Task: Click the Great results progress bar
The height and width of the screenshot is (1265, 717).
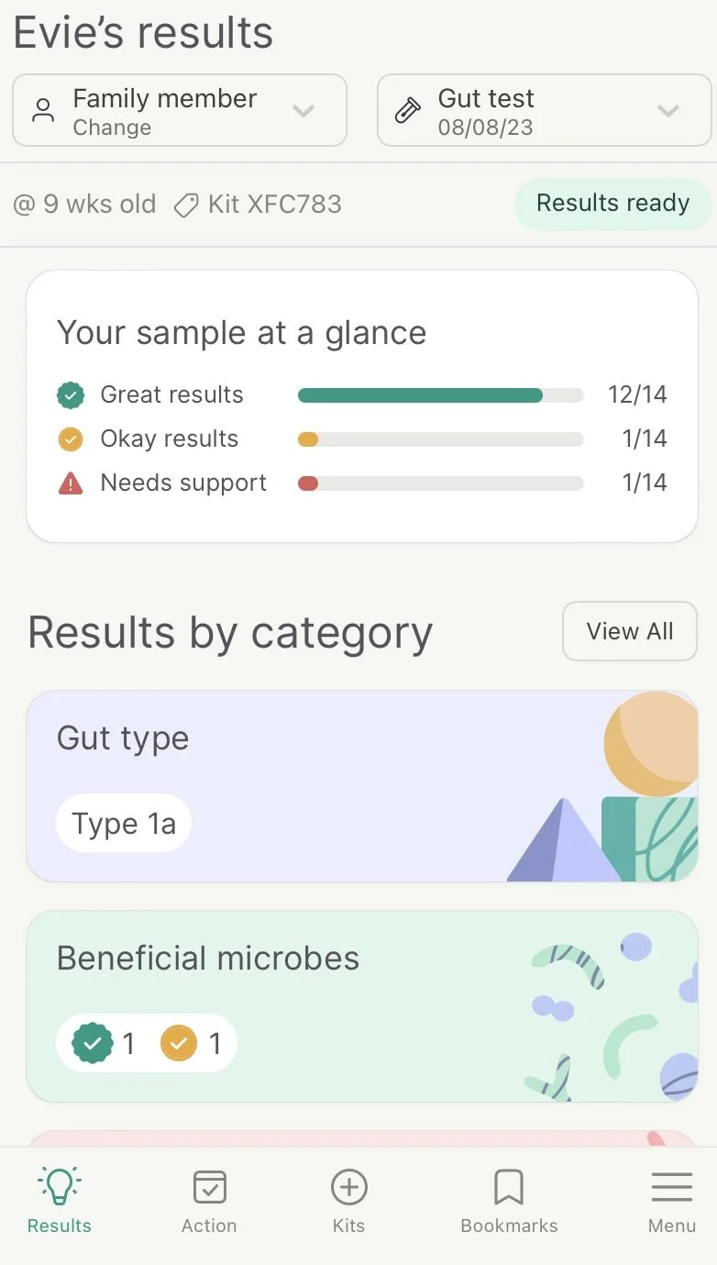Action: 441,395
